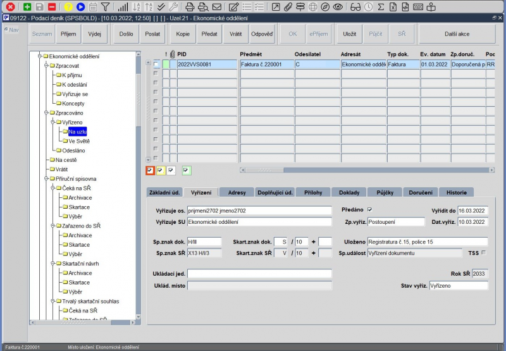
Task: Click the signpost icon in the toolbar
Action: [x=300, y=6]
